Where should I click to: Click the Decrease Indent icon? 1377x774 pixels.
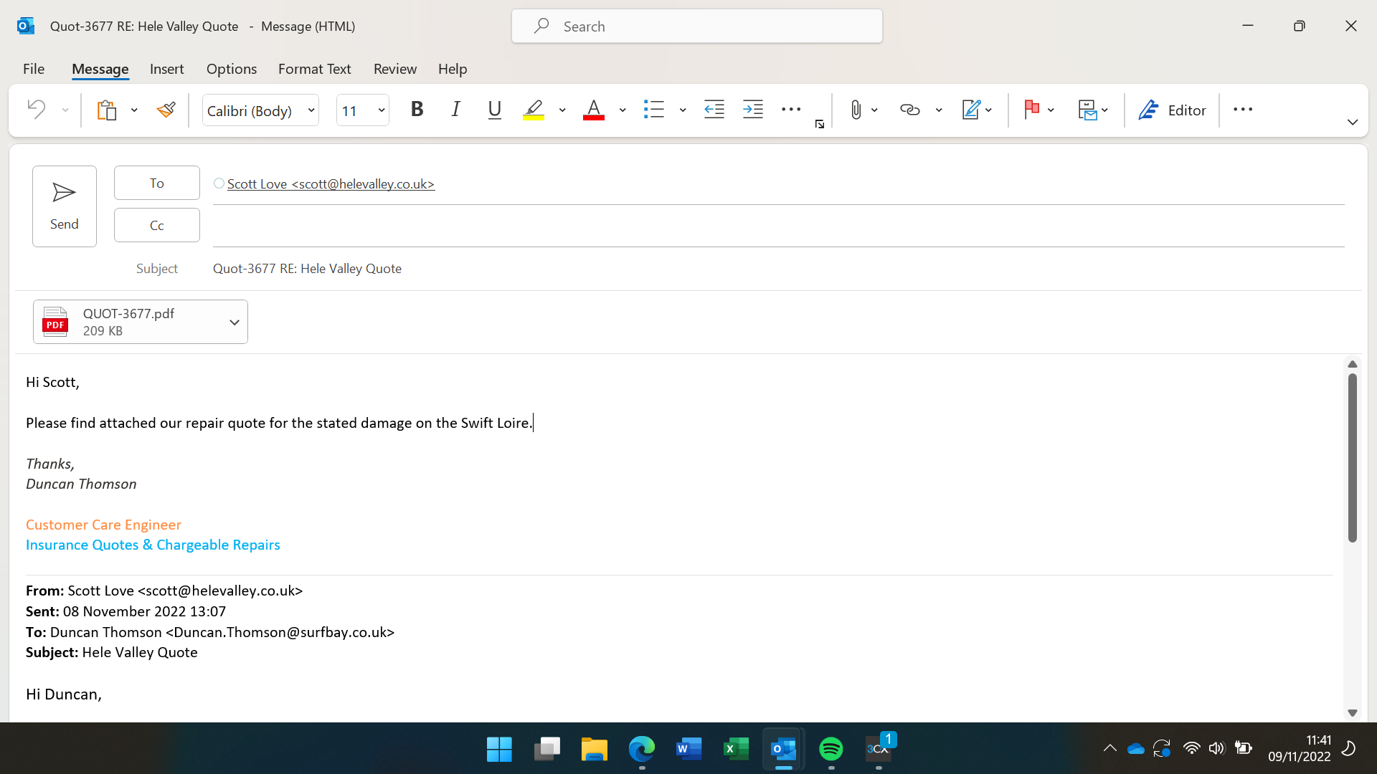pos(714,110)
